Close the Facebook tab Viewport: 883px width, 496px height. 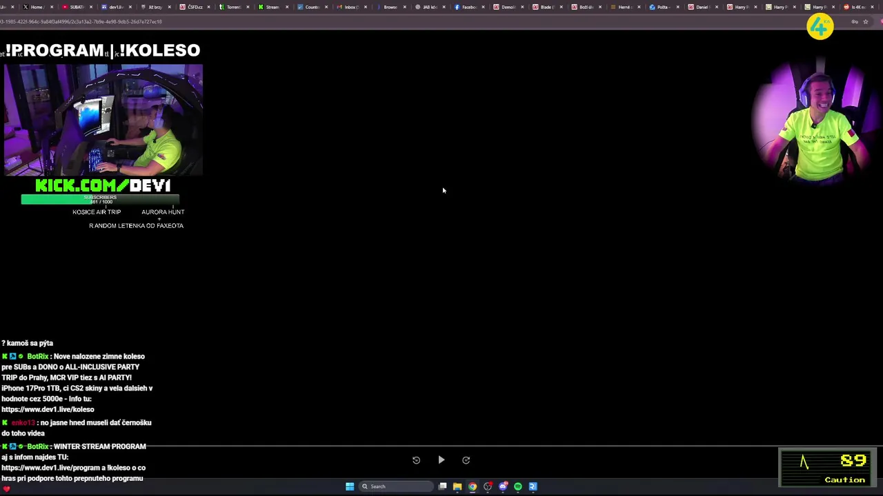(x=483, y=7)
